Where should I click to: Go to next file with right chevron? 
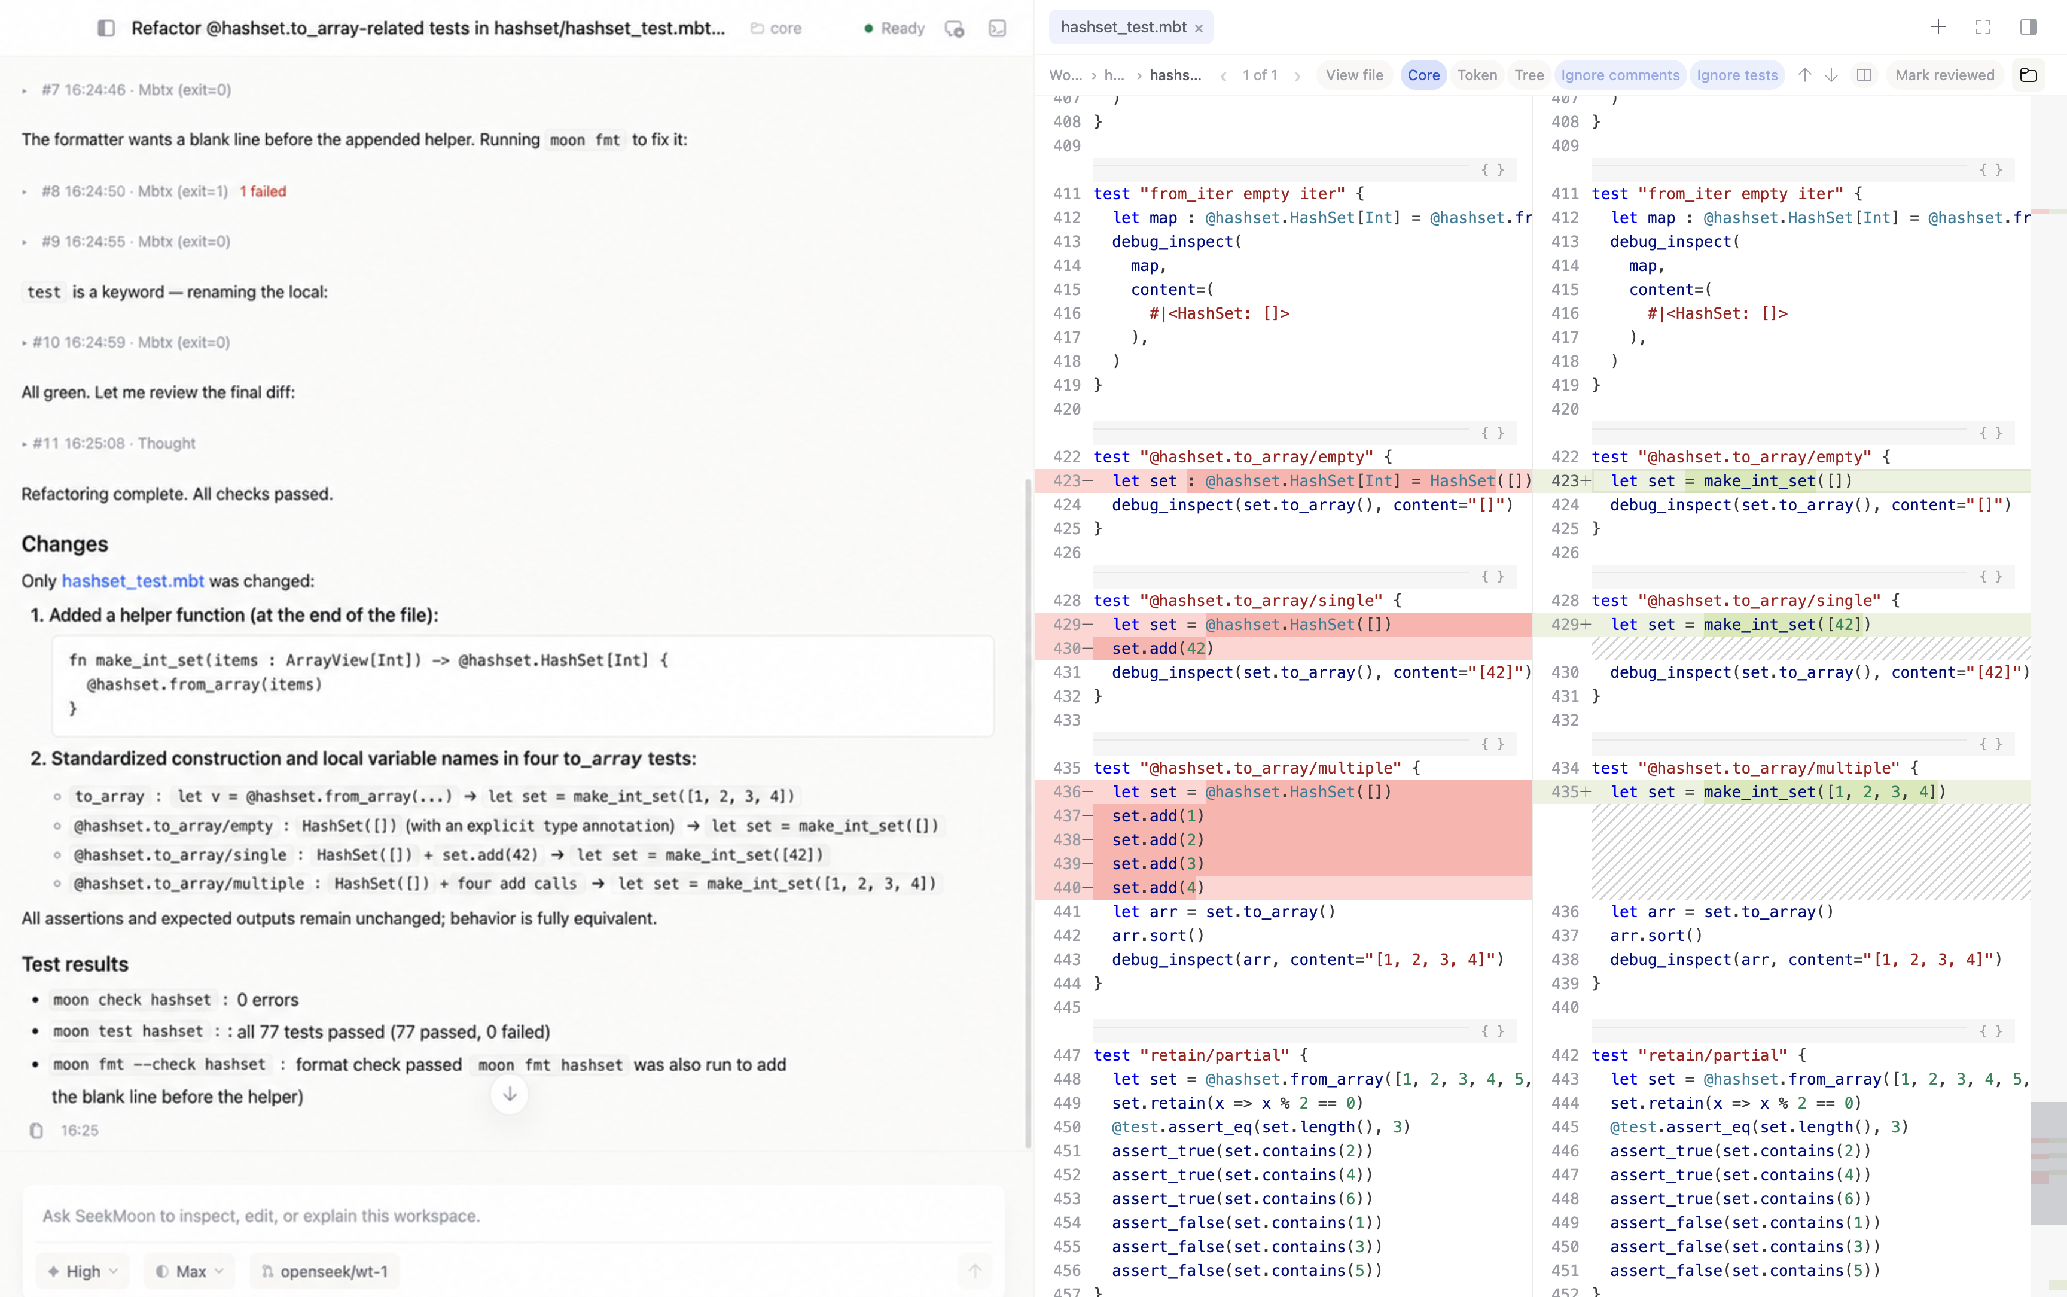click(1297, 75)
